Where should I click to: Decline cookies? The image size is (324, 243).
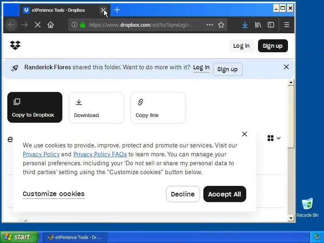pyautogui.click(x=183, y=194)
